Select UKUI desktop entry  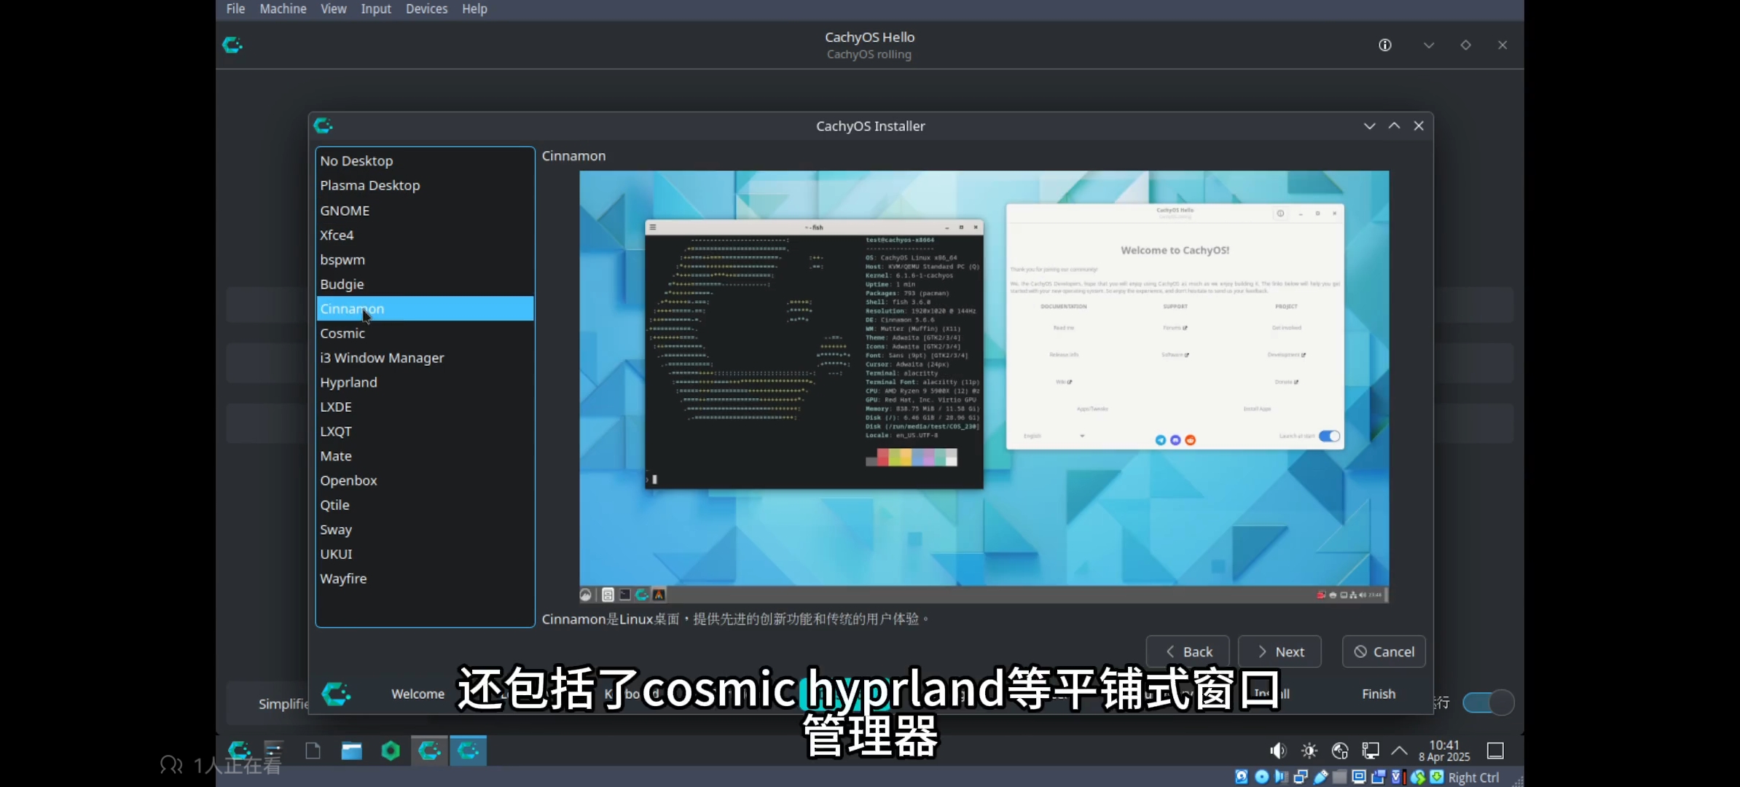coord(425,554)
